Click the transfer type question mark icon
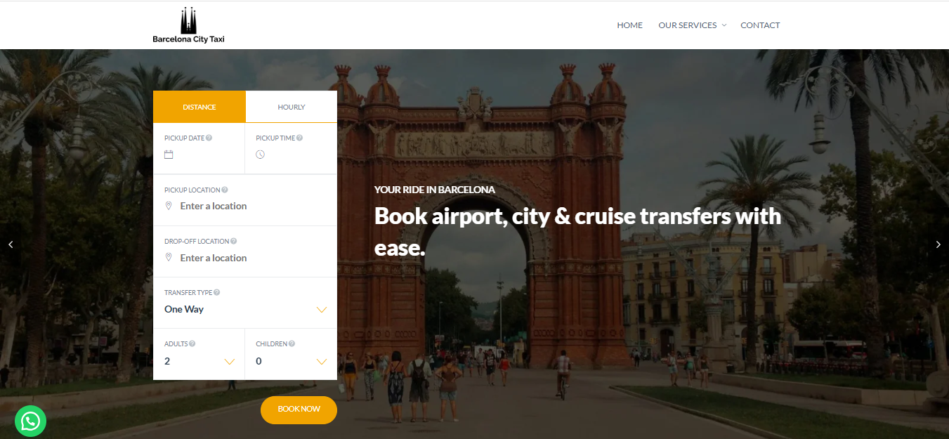Viewport: 949px width, 439px height. click(x=216, y=291)
